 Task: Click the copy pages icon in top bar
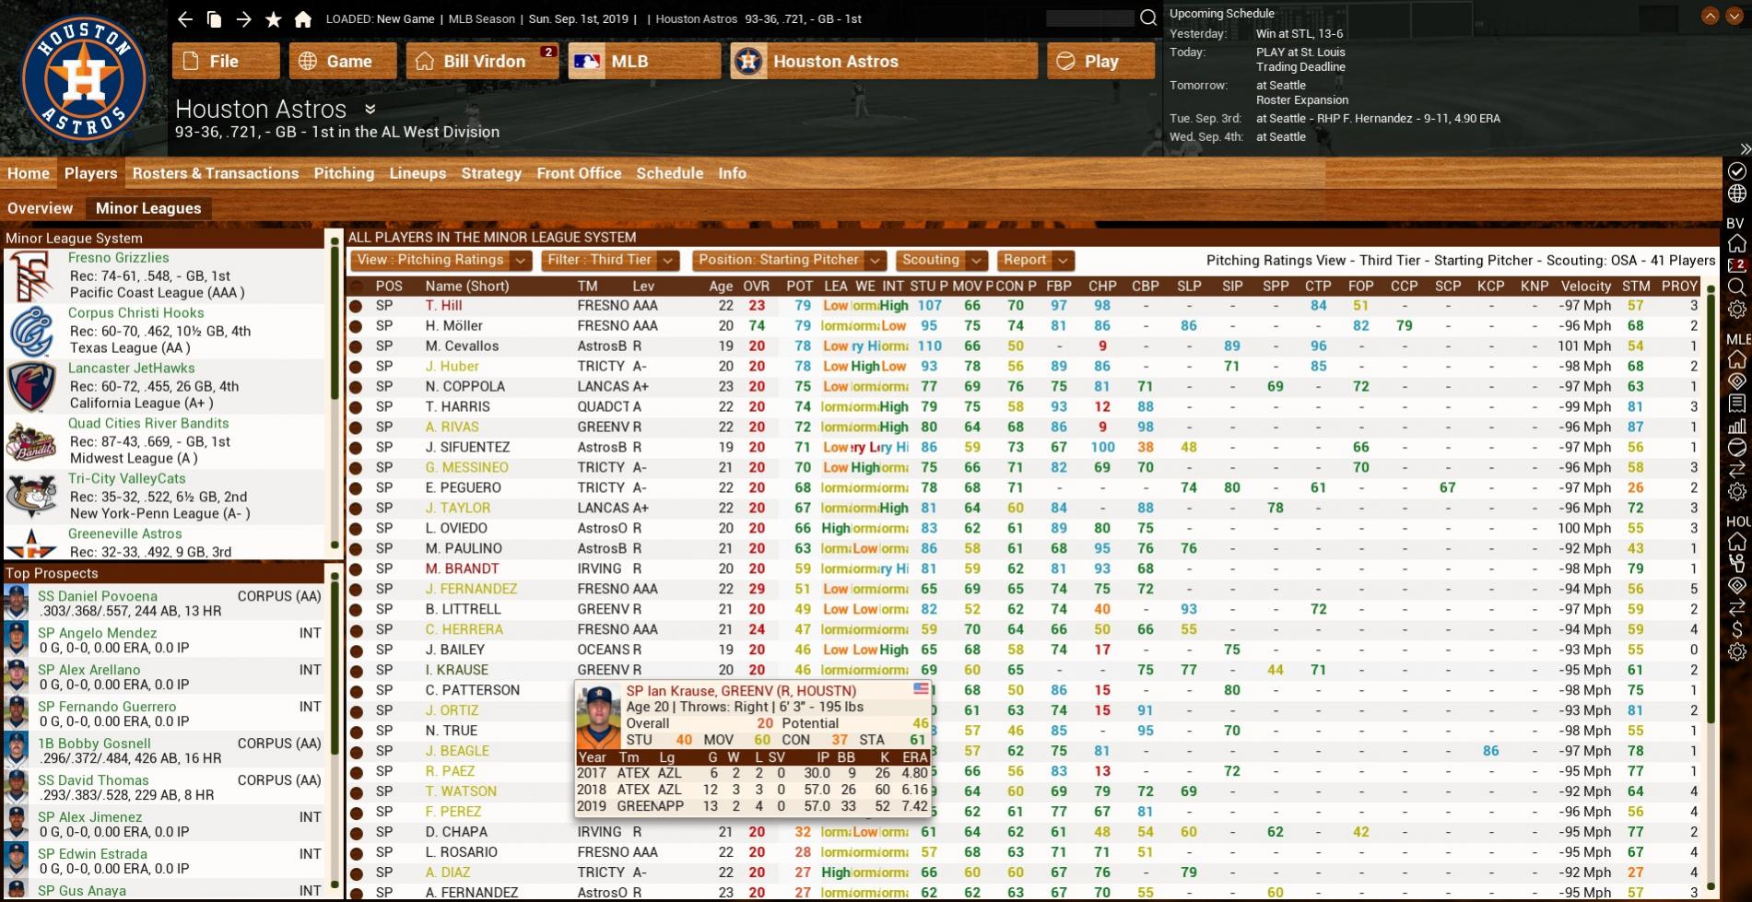tap(215, 18)
